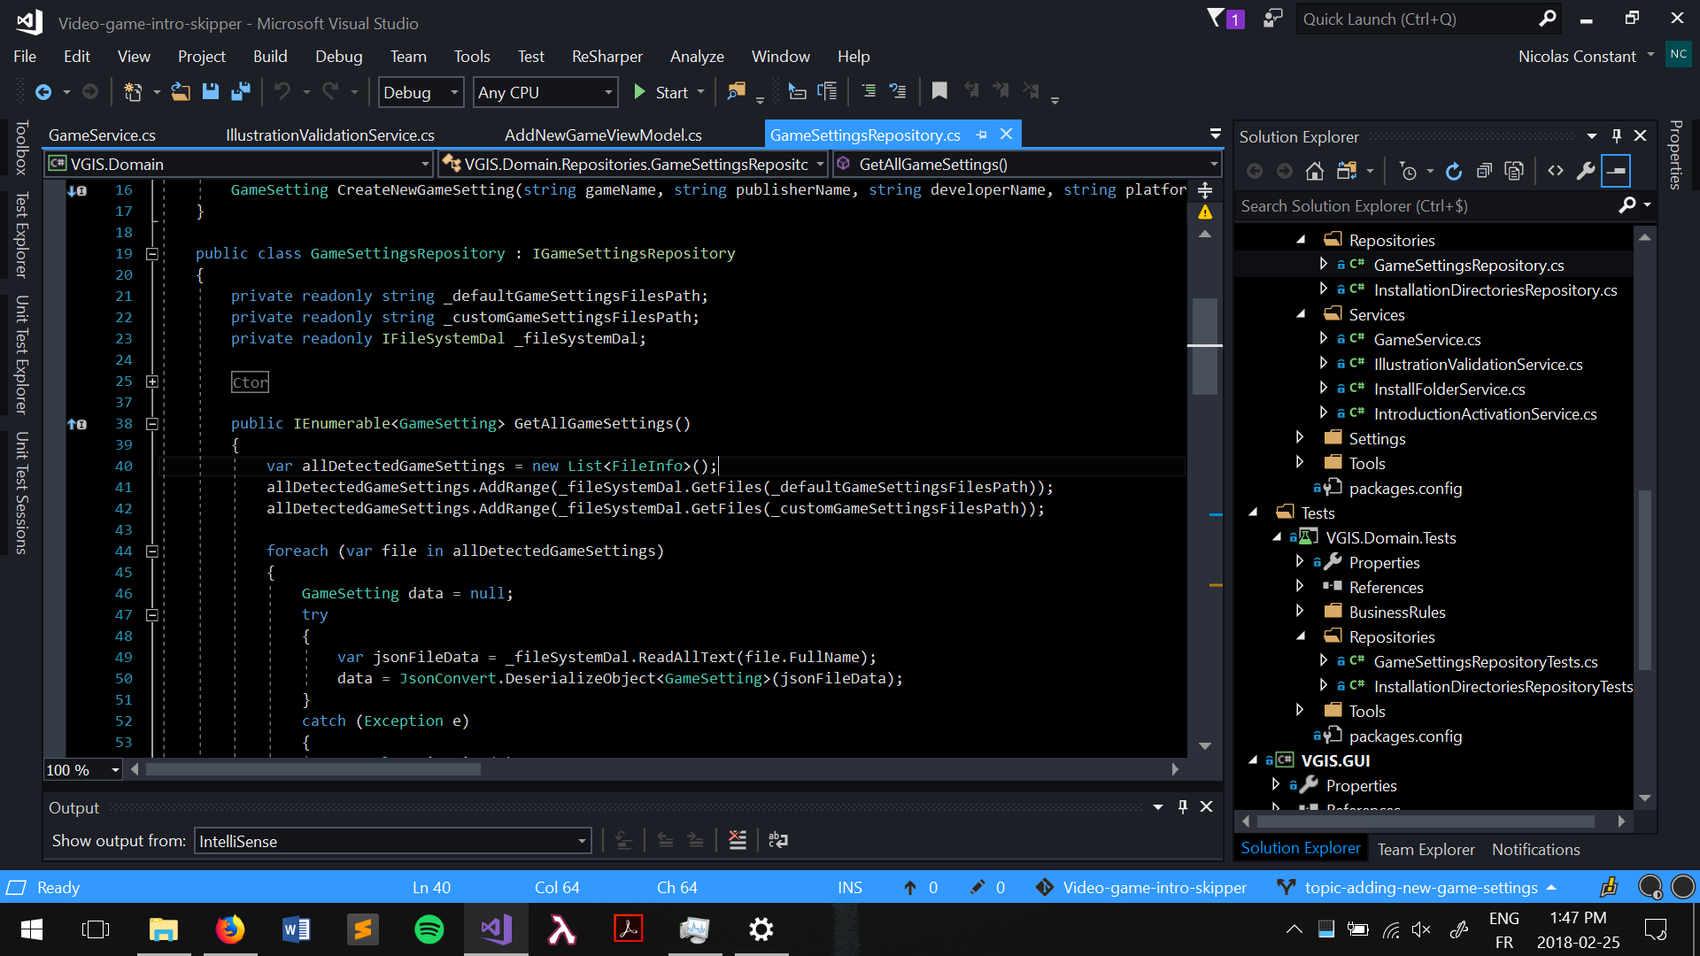Click the Start debugging button
1700x956 pixels.
[661, 92]
